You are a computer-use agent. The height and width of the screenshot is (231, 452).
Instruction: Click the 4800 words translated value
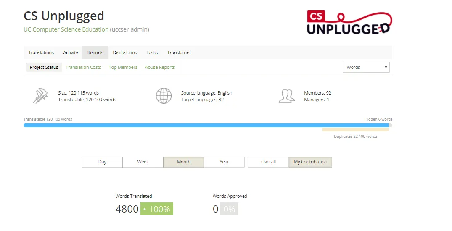[127, 209]
